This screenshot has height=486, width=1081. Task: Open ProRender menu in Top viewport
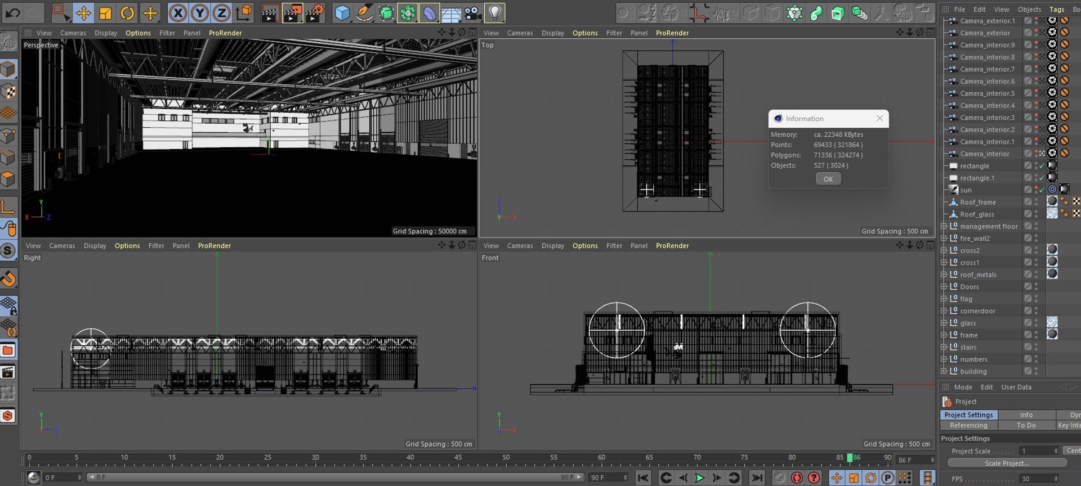[x=672, y=33]
